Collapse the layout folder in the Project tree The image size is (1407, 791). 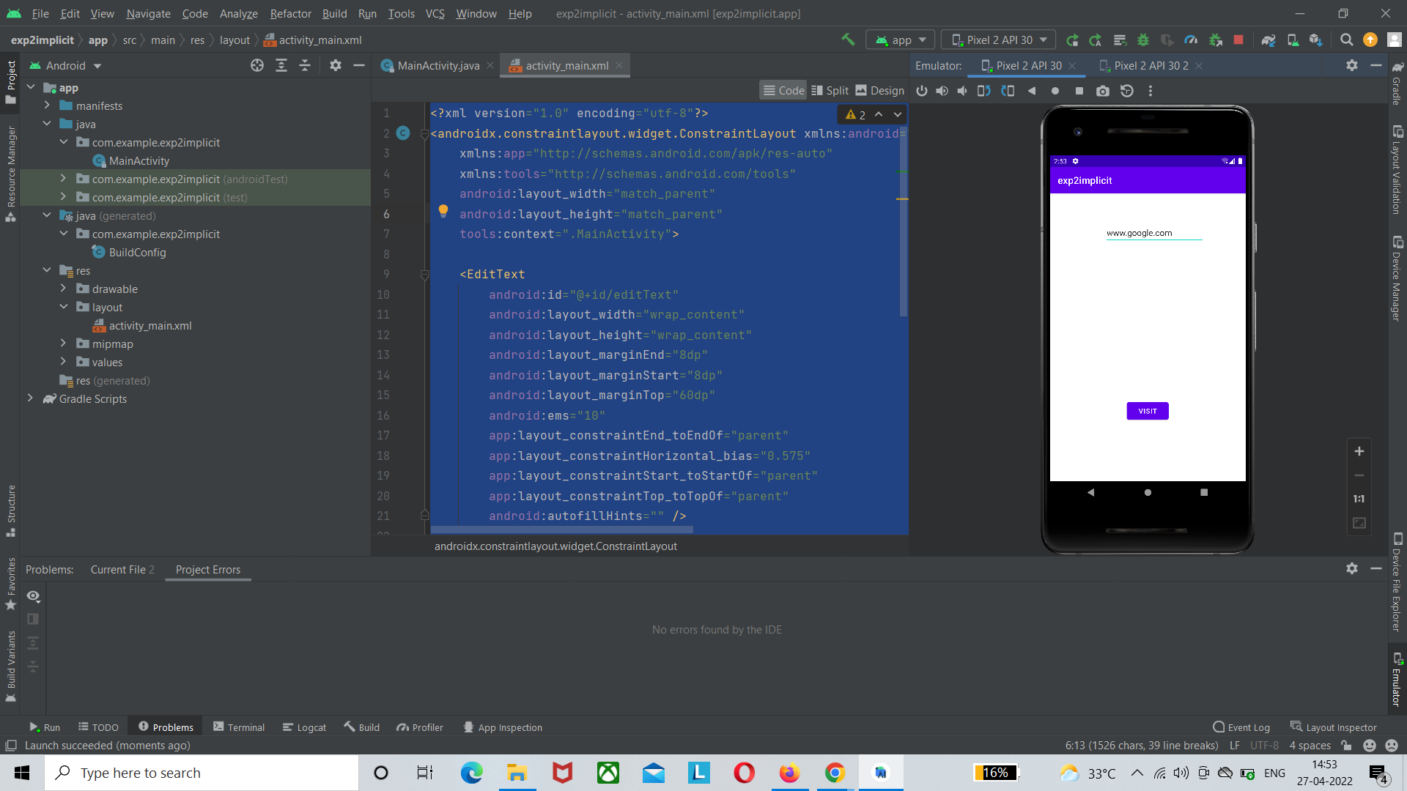(x=64, y=307)
